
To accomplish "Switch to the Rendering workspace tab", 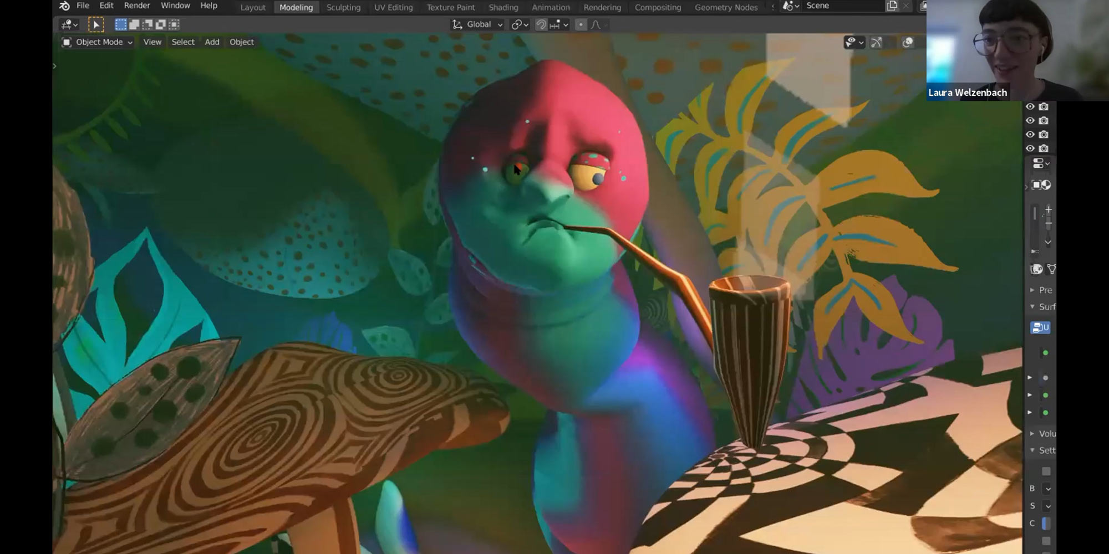I will click(x=602, y=7).
